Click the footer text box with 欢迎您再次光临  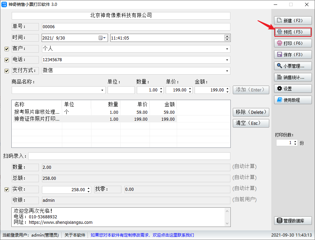[x=121, y=217]
